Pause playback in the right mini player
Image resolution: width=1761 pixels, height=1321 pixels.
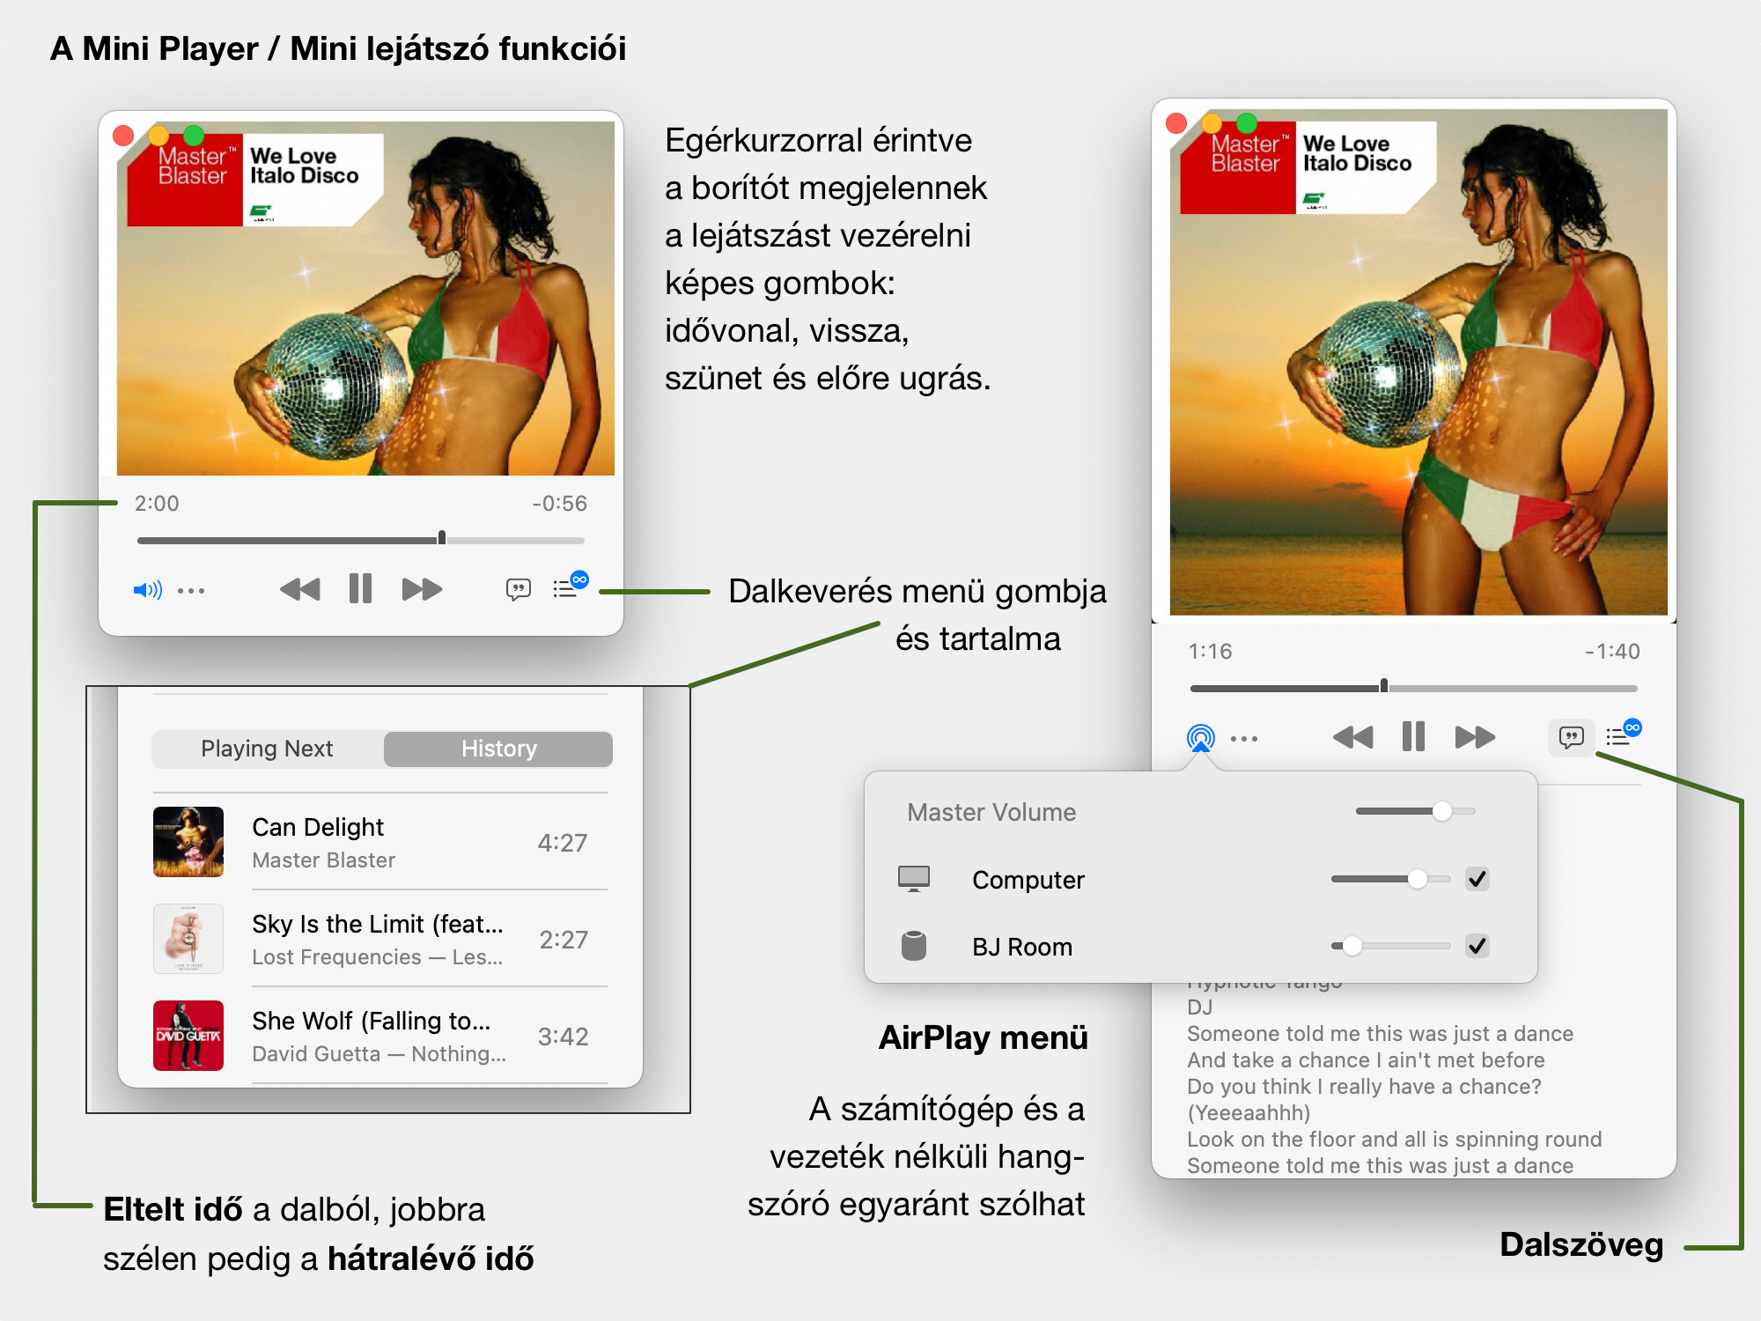(x=1413, y=736)
